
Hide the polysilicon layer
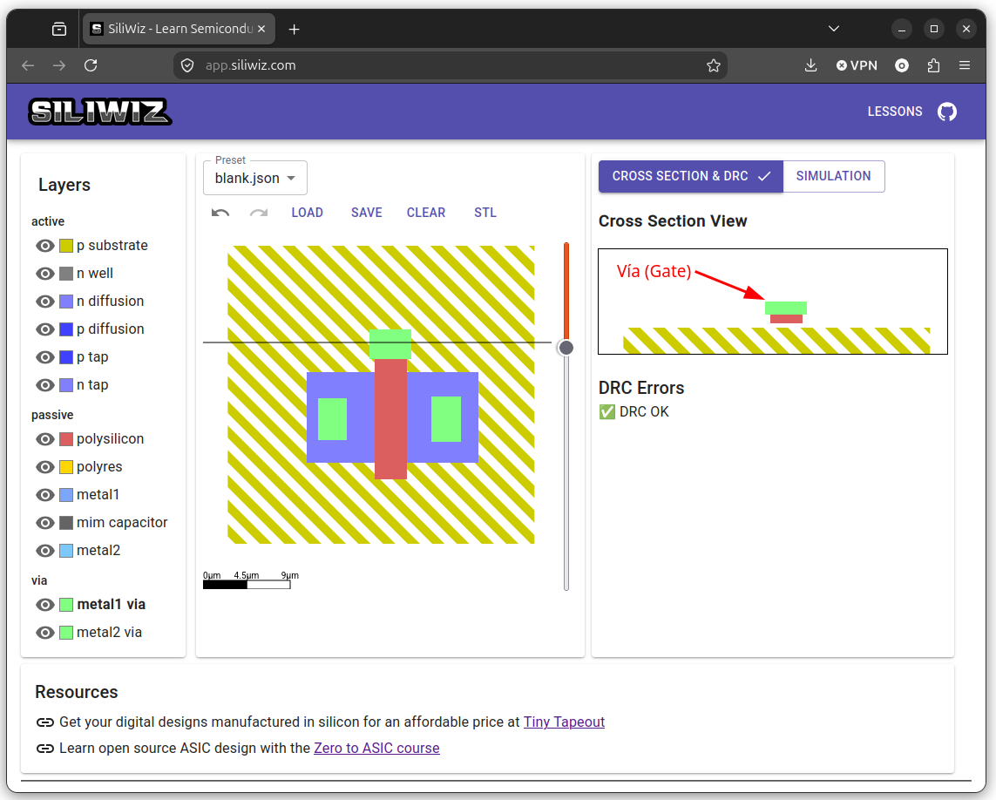pos(45,439)
